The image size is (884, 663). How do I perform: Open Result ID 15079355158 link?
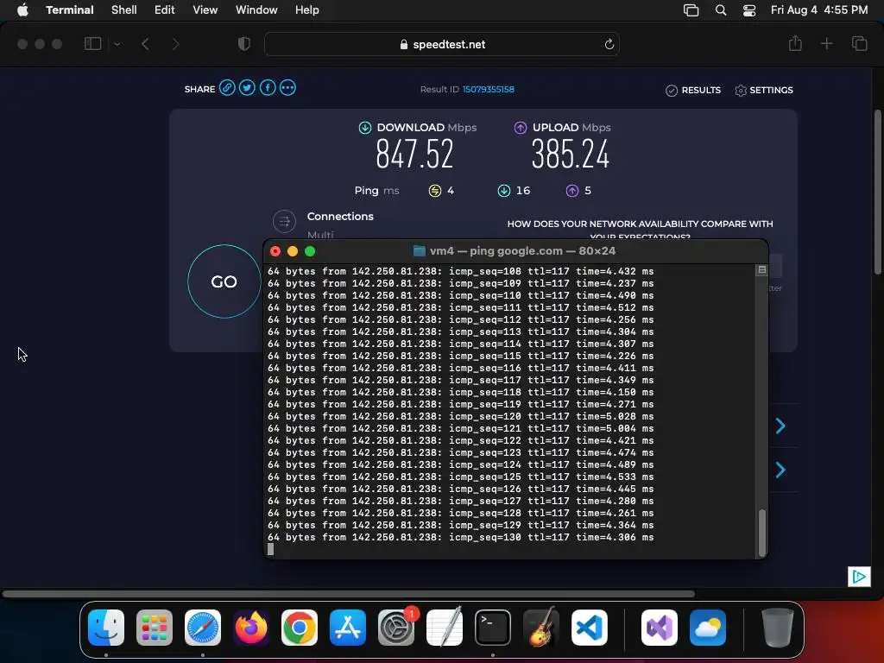pos(489,89)
